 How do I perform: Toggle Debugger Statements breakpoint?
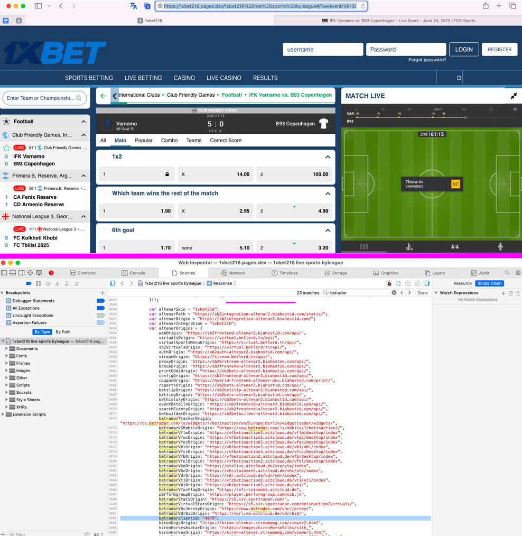[x=101, y=301]
